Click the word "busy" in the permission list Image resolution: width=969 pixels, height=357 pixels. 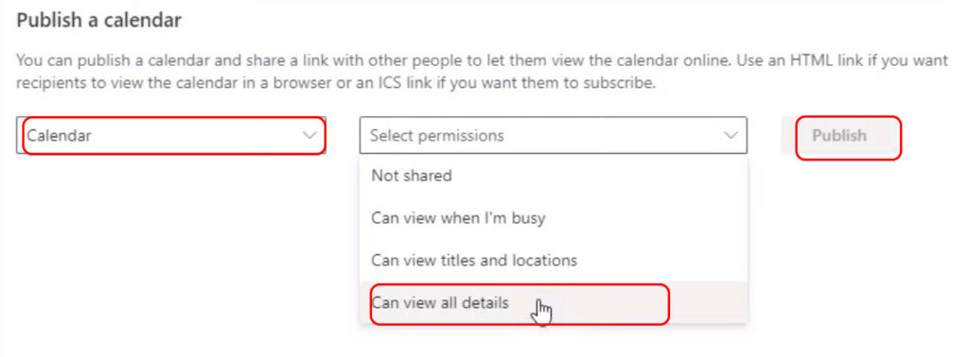click(528, 218)
